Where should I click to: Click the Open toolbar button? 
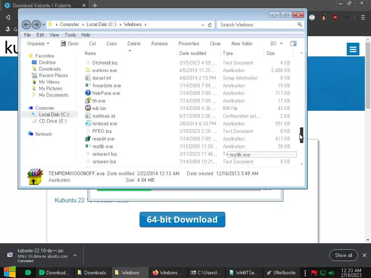point(70,43)
